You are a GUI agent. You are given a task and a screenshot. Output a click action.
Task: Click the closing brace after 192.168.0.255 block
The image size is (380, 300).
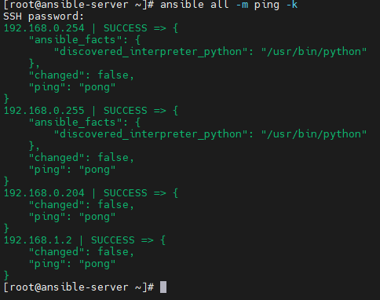pos(6,181)
